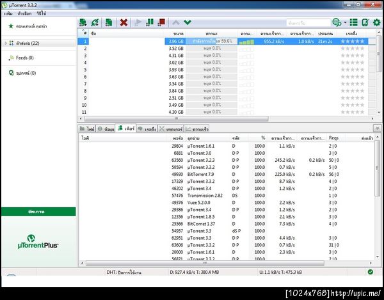Open the first (File) menu in menu bar

(x=8, y=13)
